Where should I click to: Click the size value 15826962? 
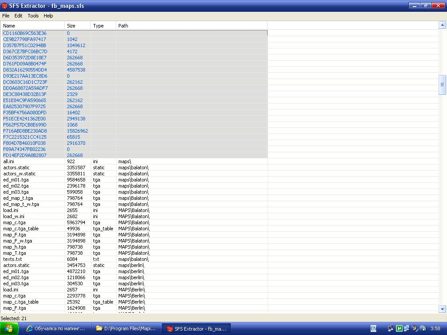coord(77,131)
